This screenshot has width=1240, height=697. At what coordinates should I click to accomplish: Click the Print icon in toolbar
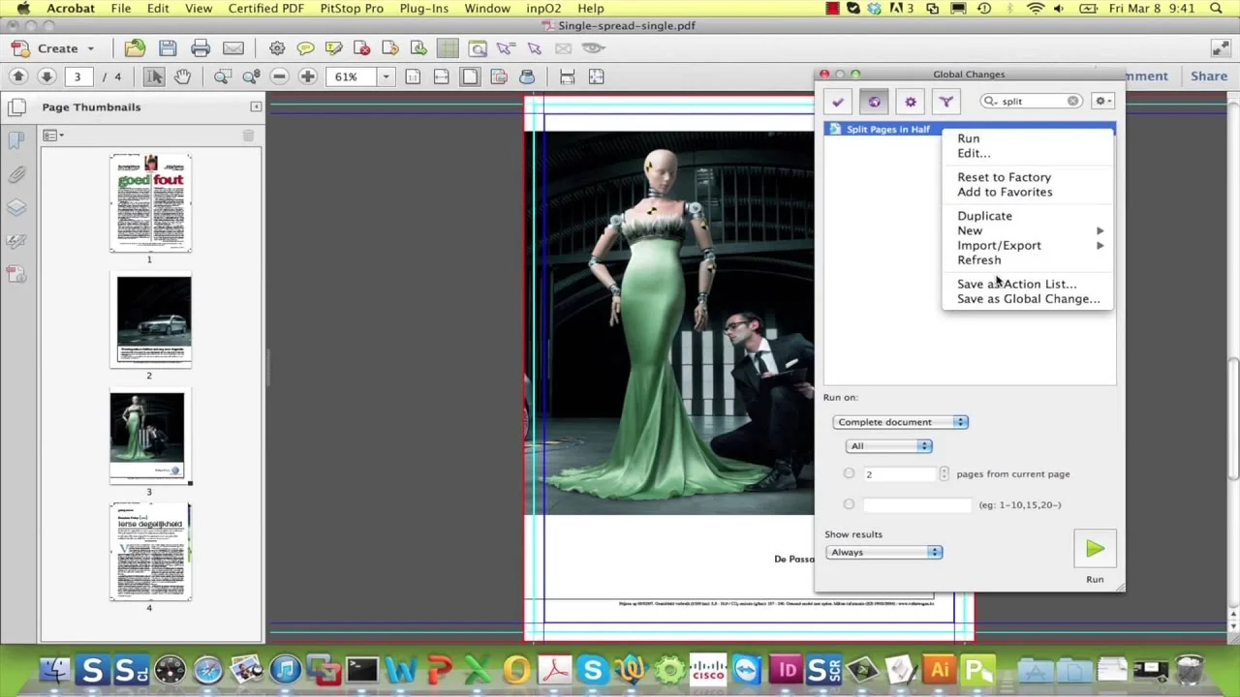click(x=201, y=48)
